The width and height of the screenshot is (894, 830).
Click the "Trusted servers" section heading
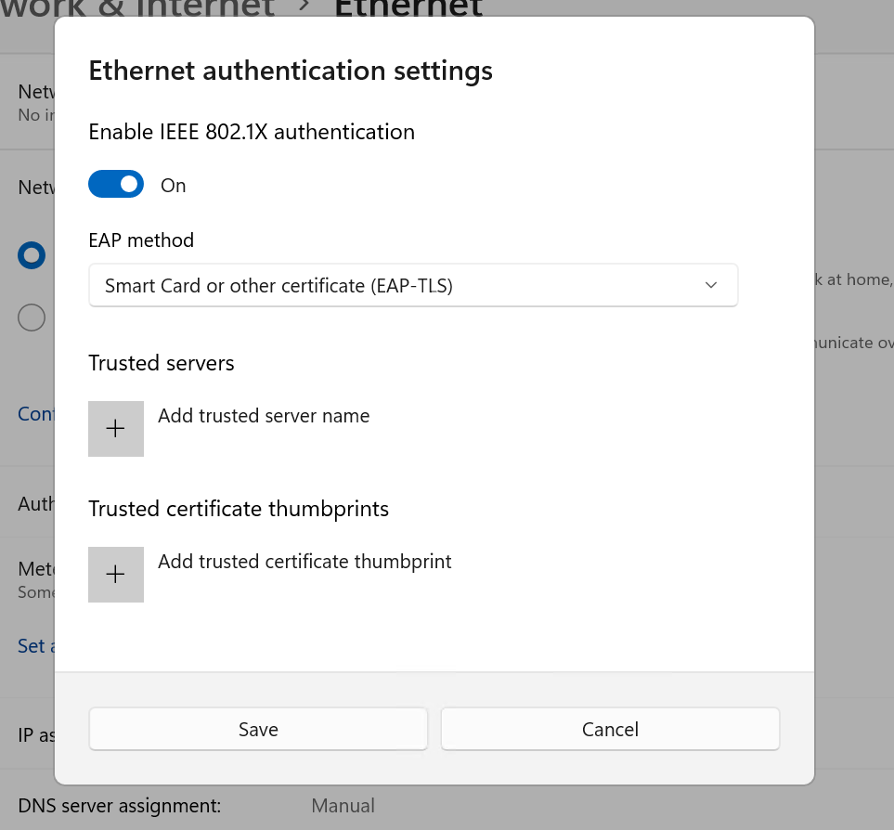point(161,363)
